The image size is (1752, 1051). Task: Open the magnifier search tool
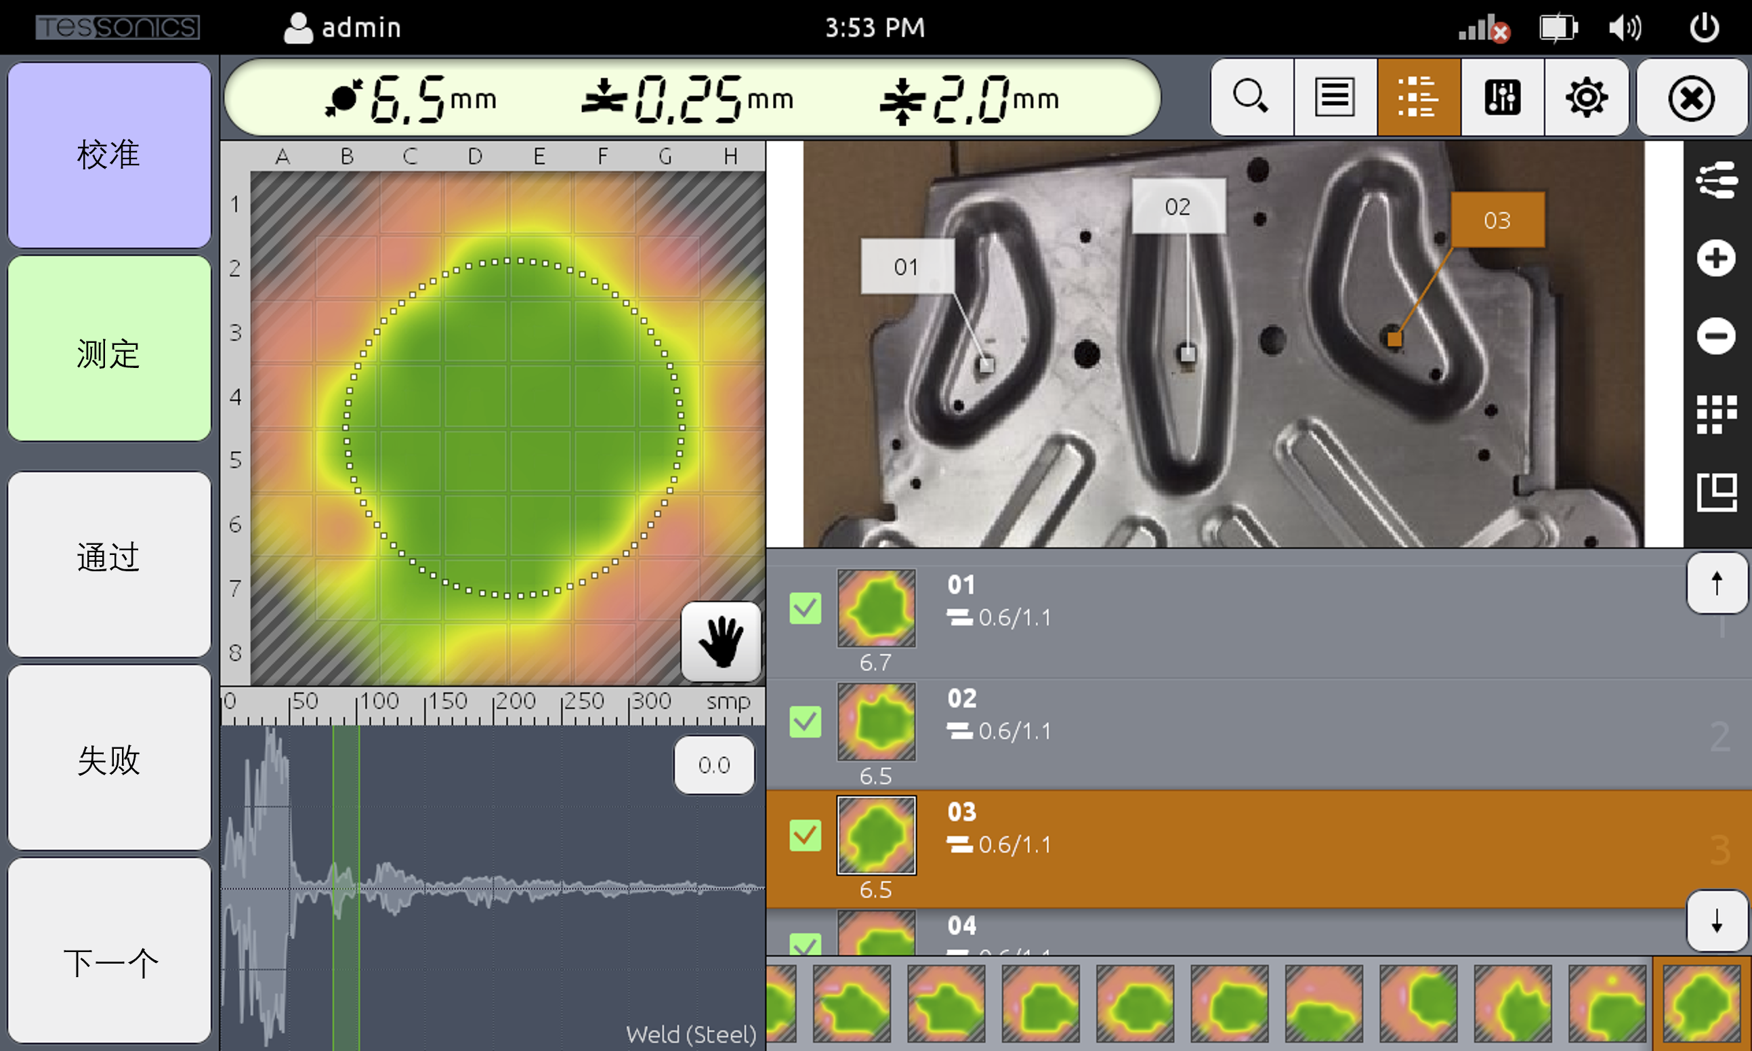point(1251,98)
